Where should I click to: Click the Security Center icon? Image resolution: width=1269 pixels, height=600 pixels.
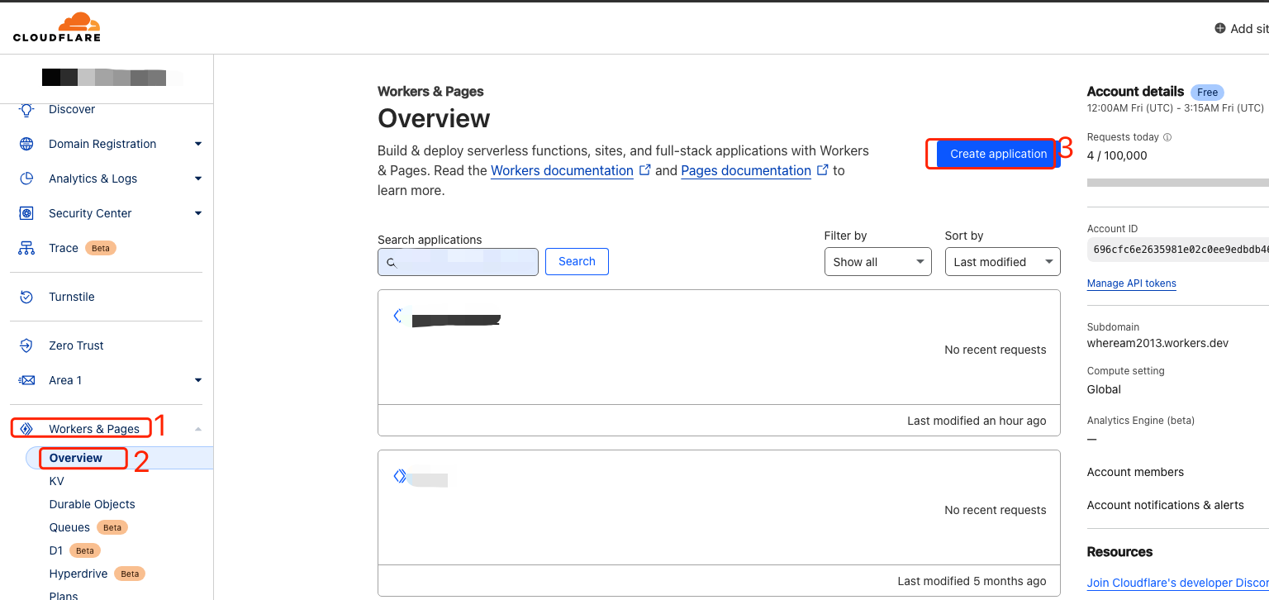26,213
